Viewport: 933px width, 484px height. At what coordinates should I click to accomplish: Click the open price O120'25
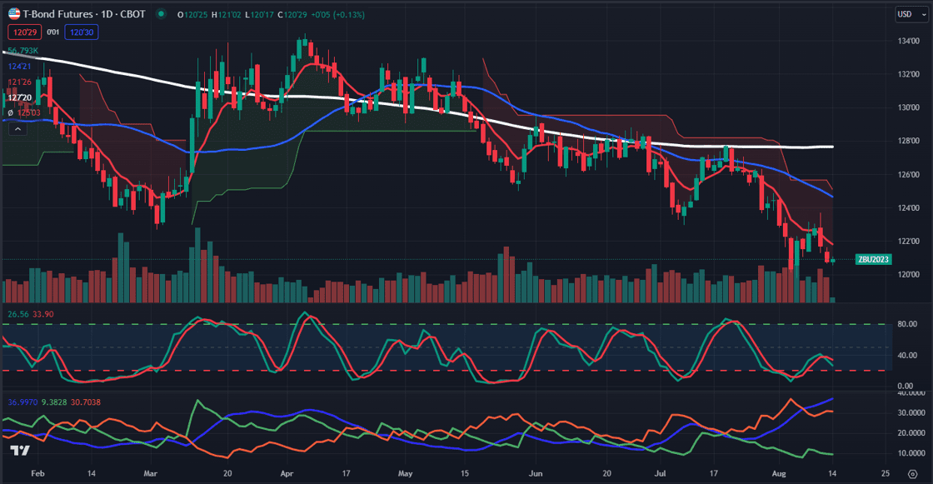tap(192, 14)
